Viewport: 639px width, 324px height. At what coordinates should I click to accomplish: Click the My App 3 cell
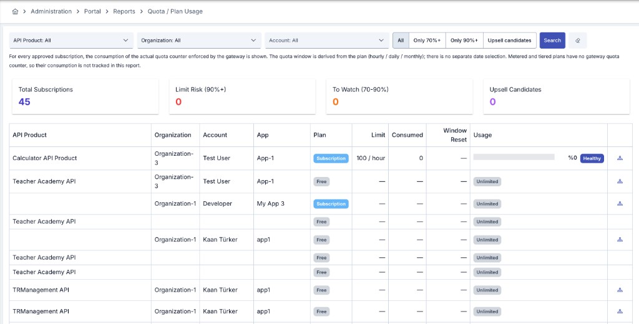(x=282, y=204)
